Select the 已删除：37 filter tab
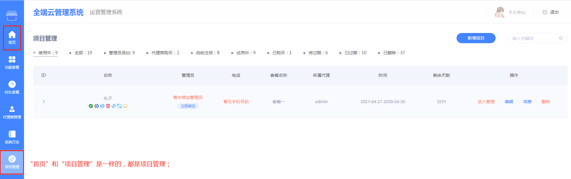Screen dimensions: 571x179 pos(392,53)
